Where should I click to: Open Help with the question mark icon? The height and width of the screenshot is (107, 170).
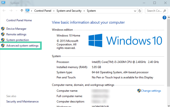(164, 18)
